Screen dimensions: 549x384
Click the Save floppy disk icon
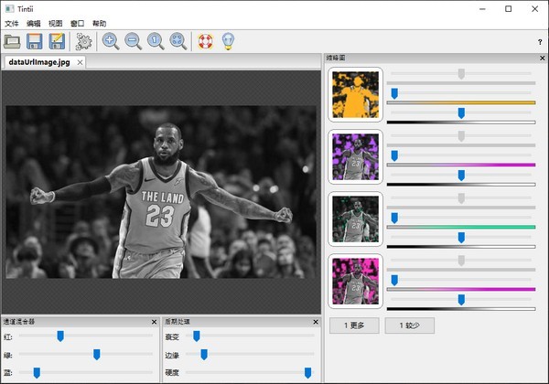(x=35, y=42)
